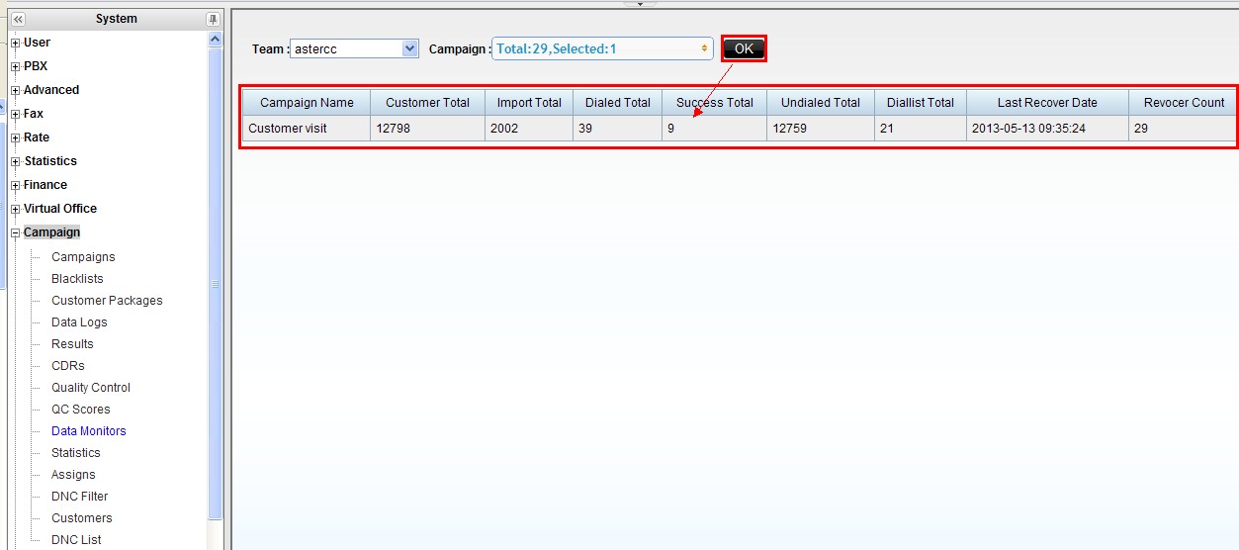1239x550 pixels.
Task: Expand the Virtual Office node
Action: tap(15, 209)
